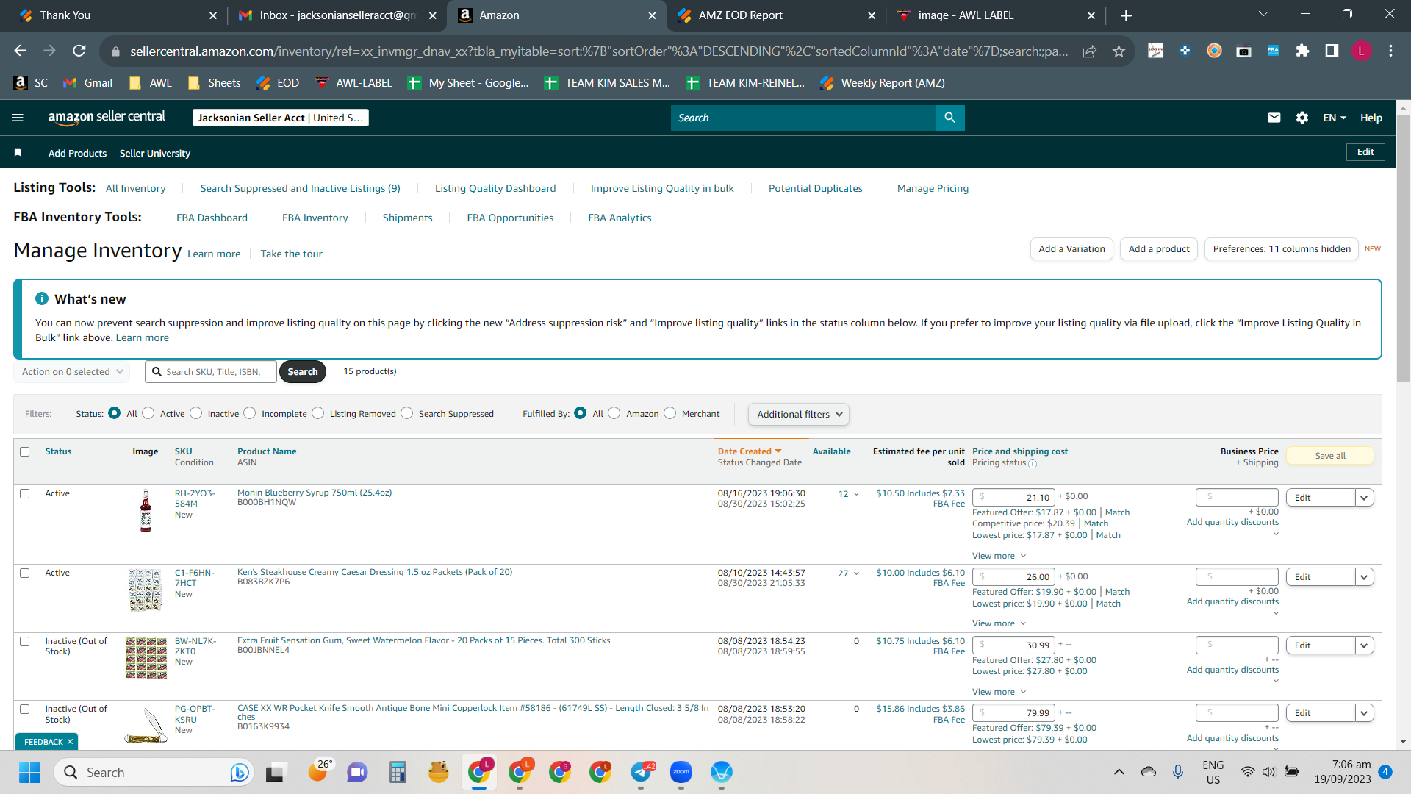Switch to the AMZ EOD Report tab
Image resolution: width=1411 pixels, height=794 pixels.
coord(777,15)
